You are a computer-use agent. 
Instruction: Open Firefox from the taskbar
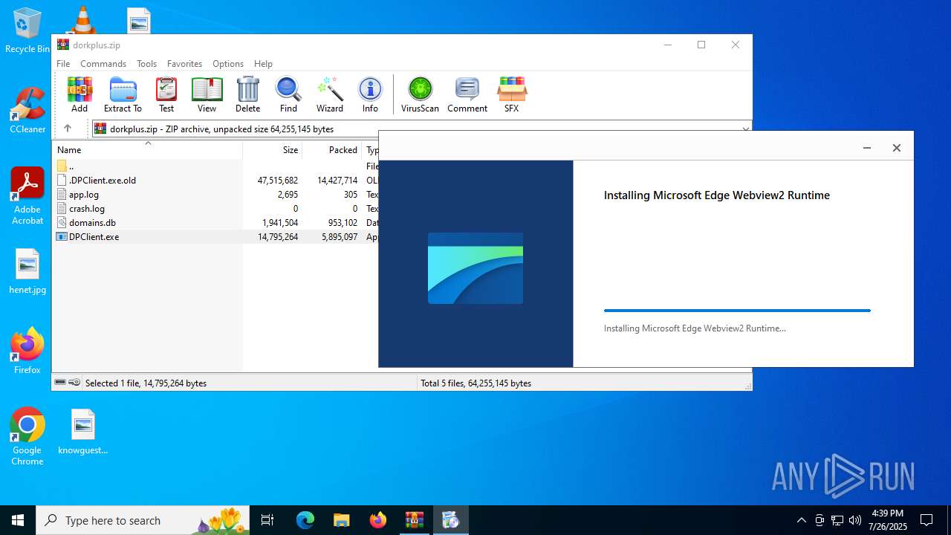[x=377, y=520]
